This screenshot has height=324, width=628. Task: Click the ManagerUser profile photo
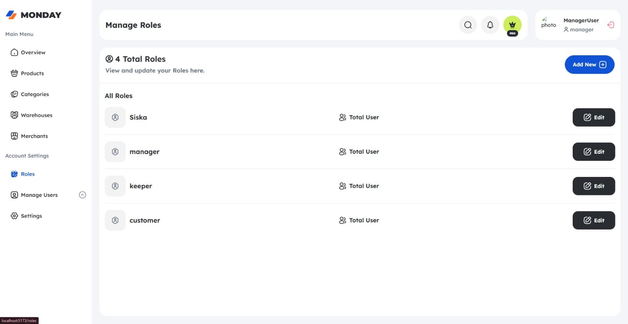pyautogui.click(x=548, y=23)
